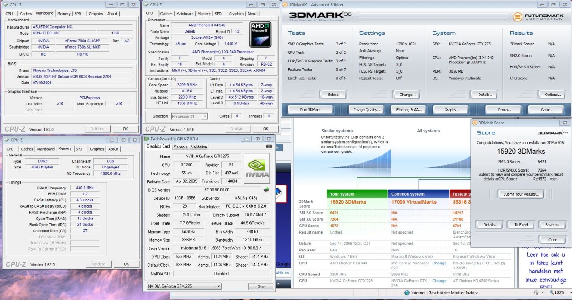Viewport: 572px width, 300px height.
Task: Click the 3DMark06 Advanced Edition title bar icon
Action: point(285,4)
